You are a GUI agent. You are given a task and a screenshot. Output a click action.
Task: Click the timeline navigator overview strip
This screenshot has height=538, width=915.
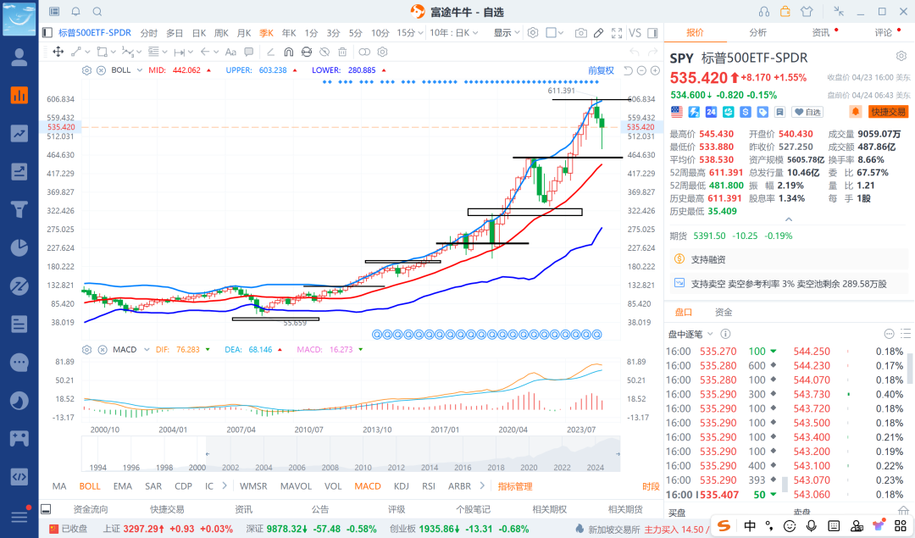click(350, 454)
